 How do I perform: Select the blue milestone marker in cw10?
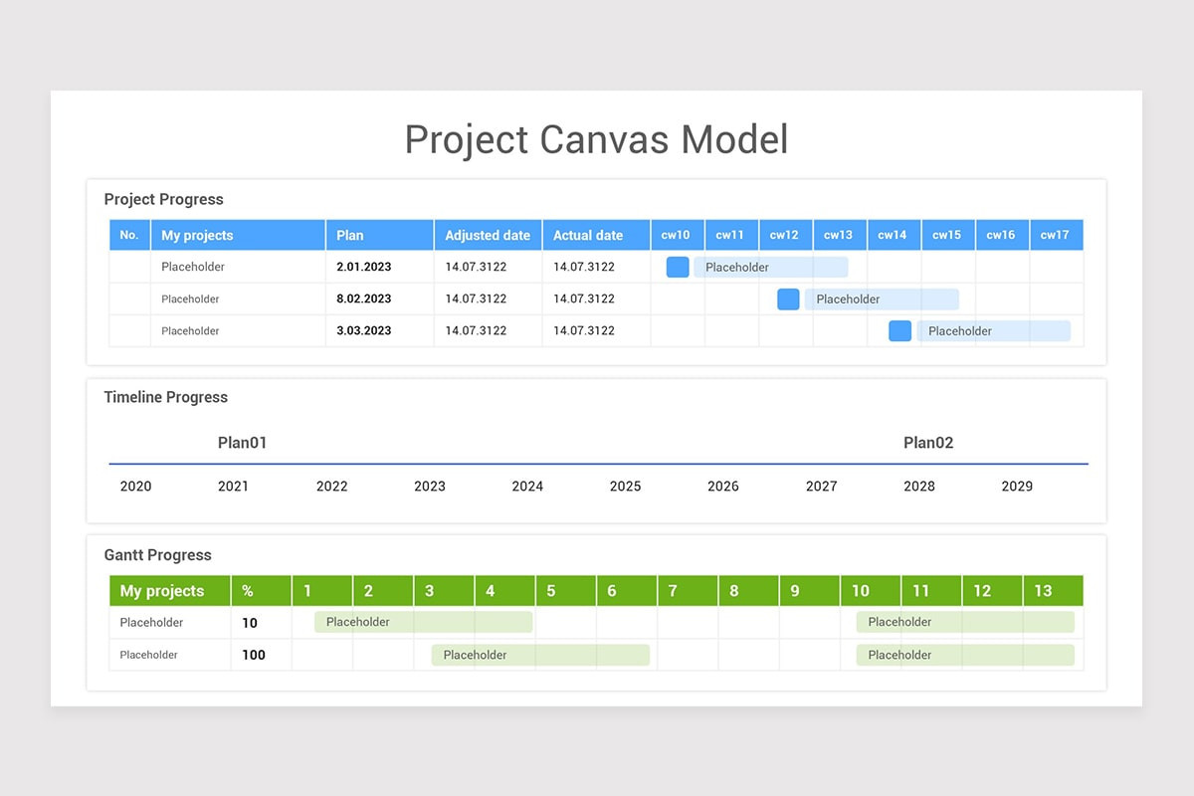(x=678, y=267)
